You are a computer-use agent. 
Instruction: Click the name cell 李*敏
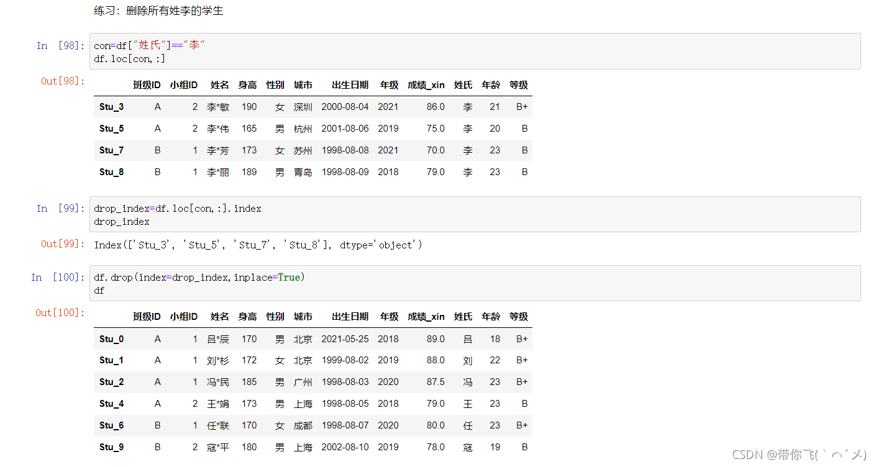click(x=218, y=107)
